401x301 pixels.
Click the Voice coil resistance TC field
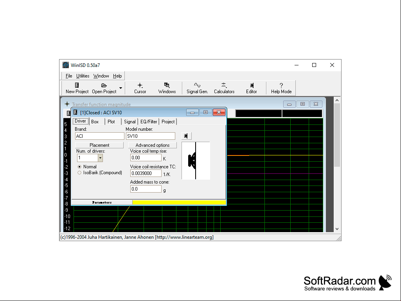tap(146, 173)
